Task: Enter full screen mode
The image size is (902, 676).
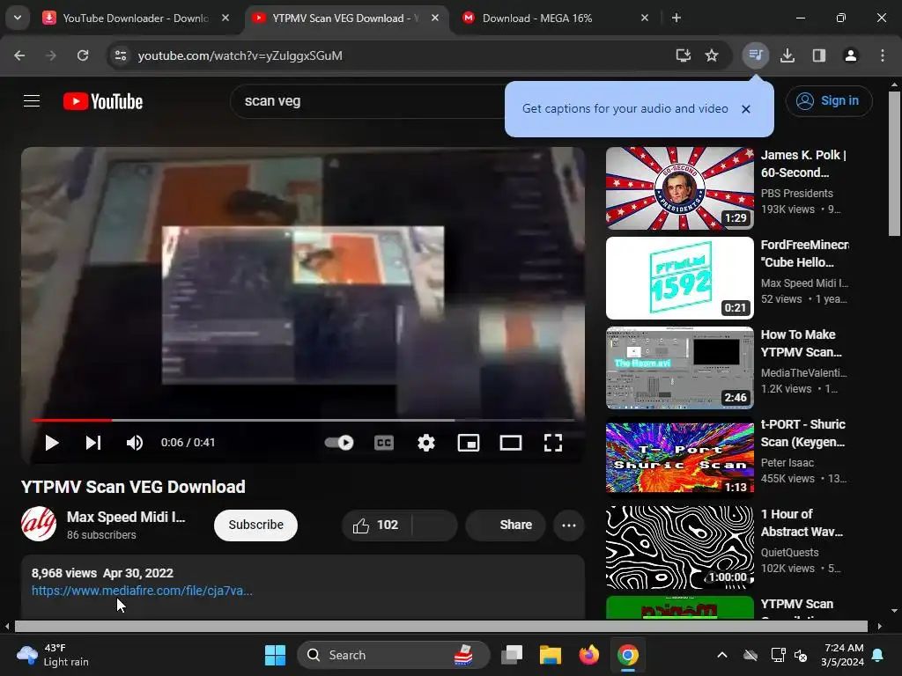Action: click(x=553, y=443)
